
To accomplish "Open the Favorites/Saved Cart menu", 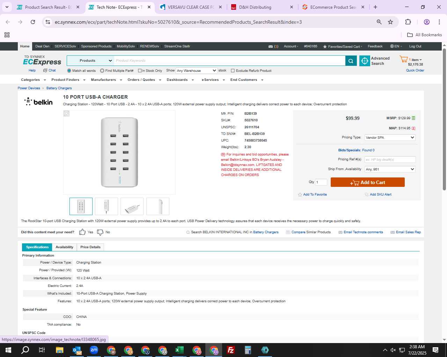I will [x=343, y=46].
